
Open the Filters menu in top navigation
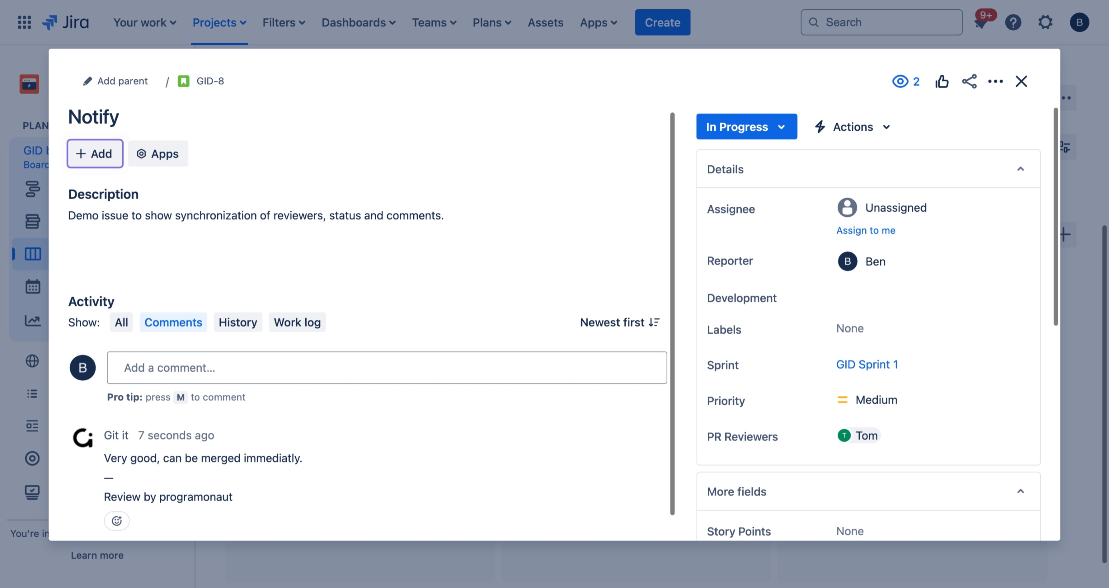coord(284,22)
